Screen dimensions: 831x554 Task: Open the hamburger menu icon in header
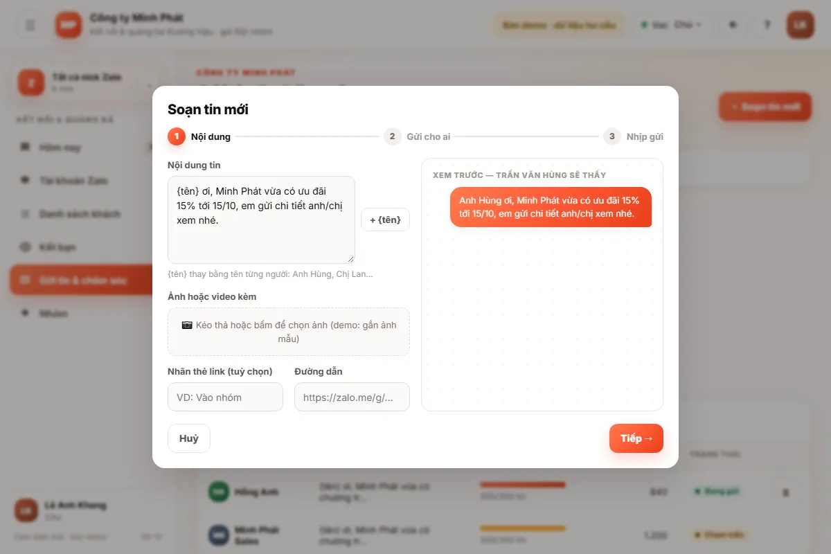click(x=30, y=25)
